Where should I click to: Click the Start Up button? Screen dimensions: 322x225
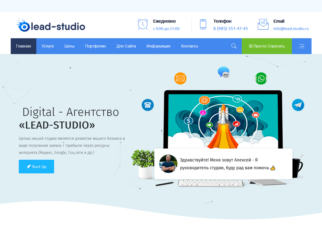pos(36,167)
